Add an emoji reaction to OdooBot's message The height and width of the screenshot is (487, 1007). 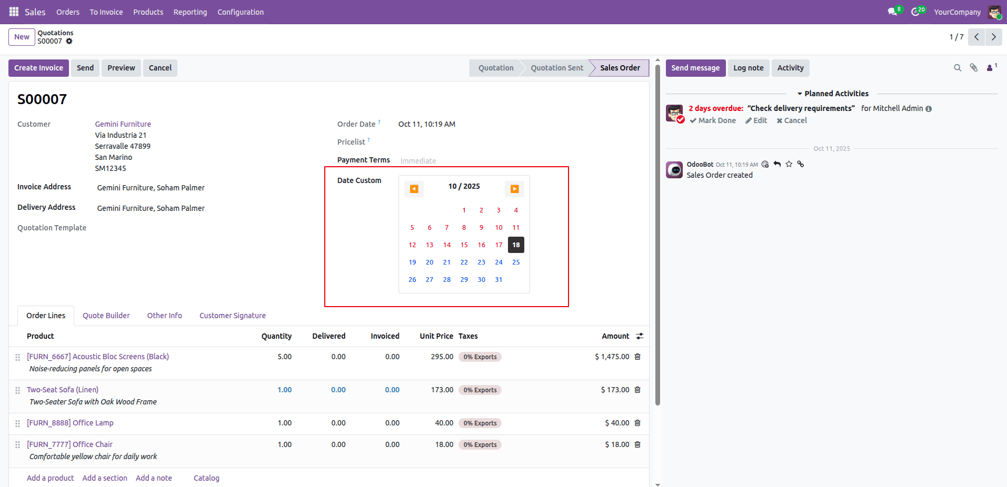coord(765,164)
